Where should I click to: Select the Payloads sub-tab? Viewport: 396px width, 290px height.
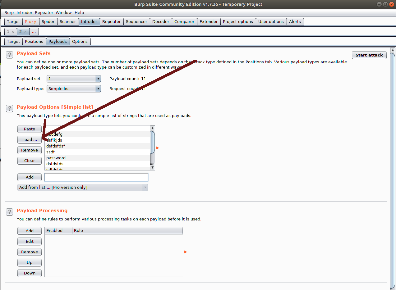(58, 42)
